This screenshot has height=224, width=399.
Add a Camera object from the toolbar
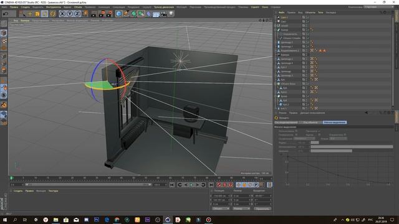tap(163, 14)
